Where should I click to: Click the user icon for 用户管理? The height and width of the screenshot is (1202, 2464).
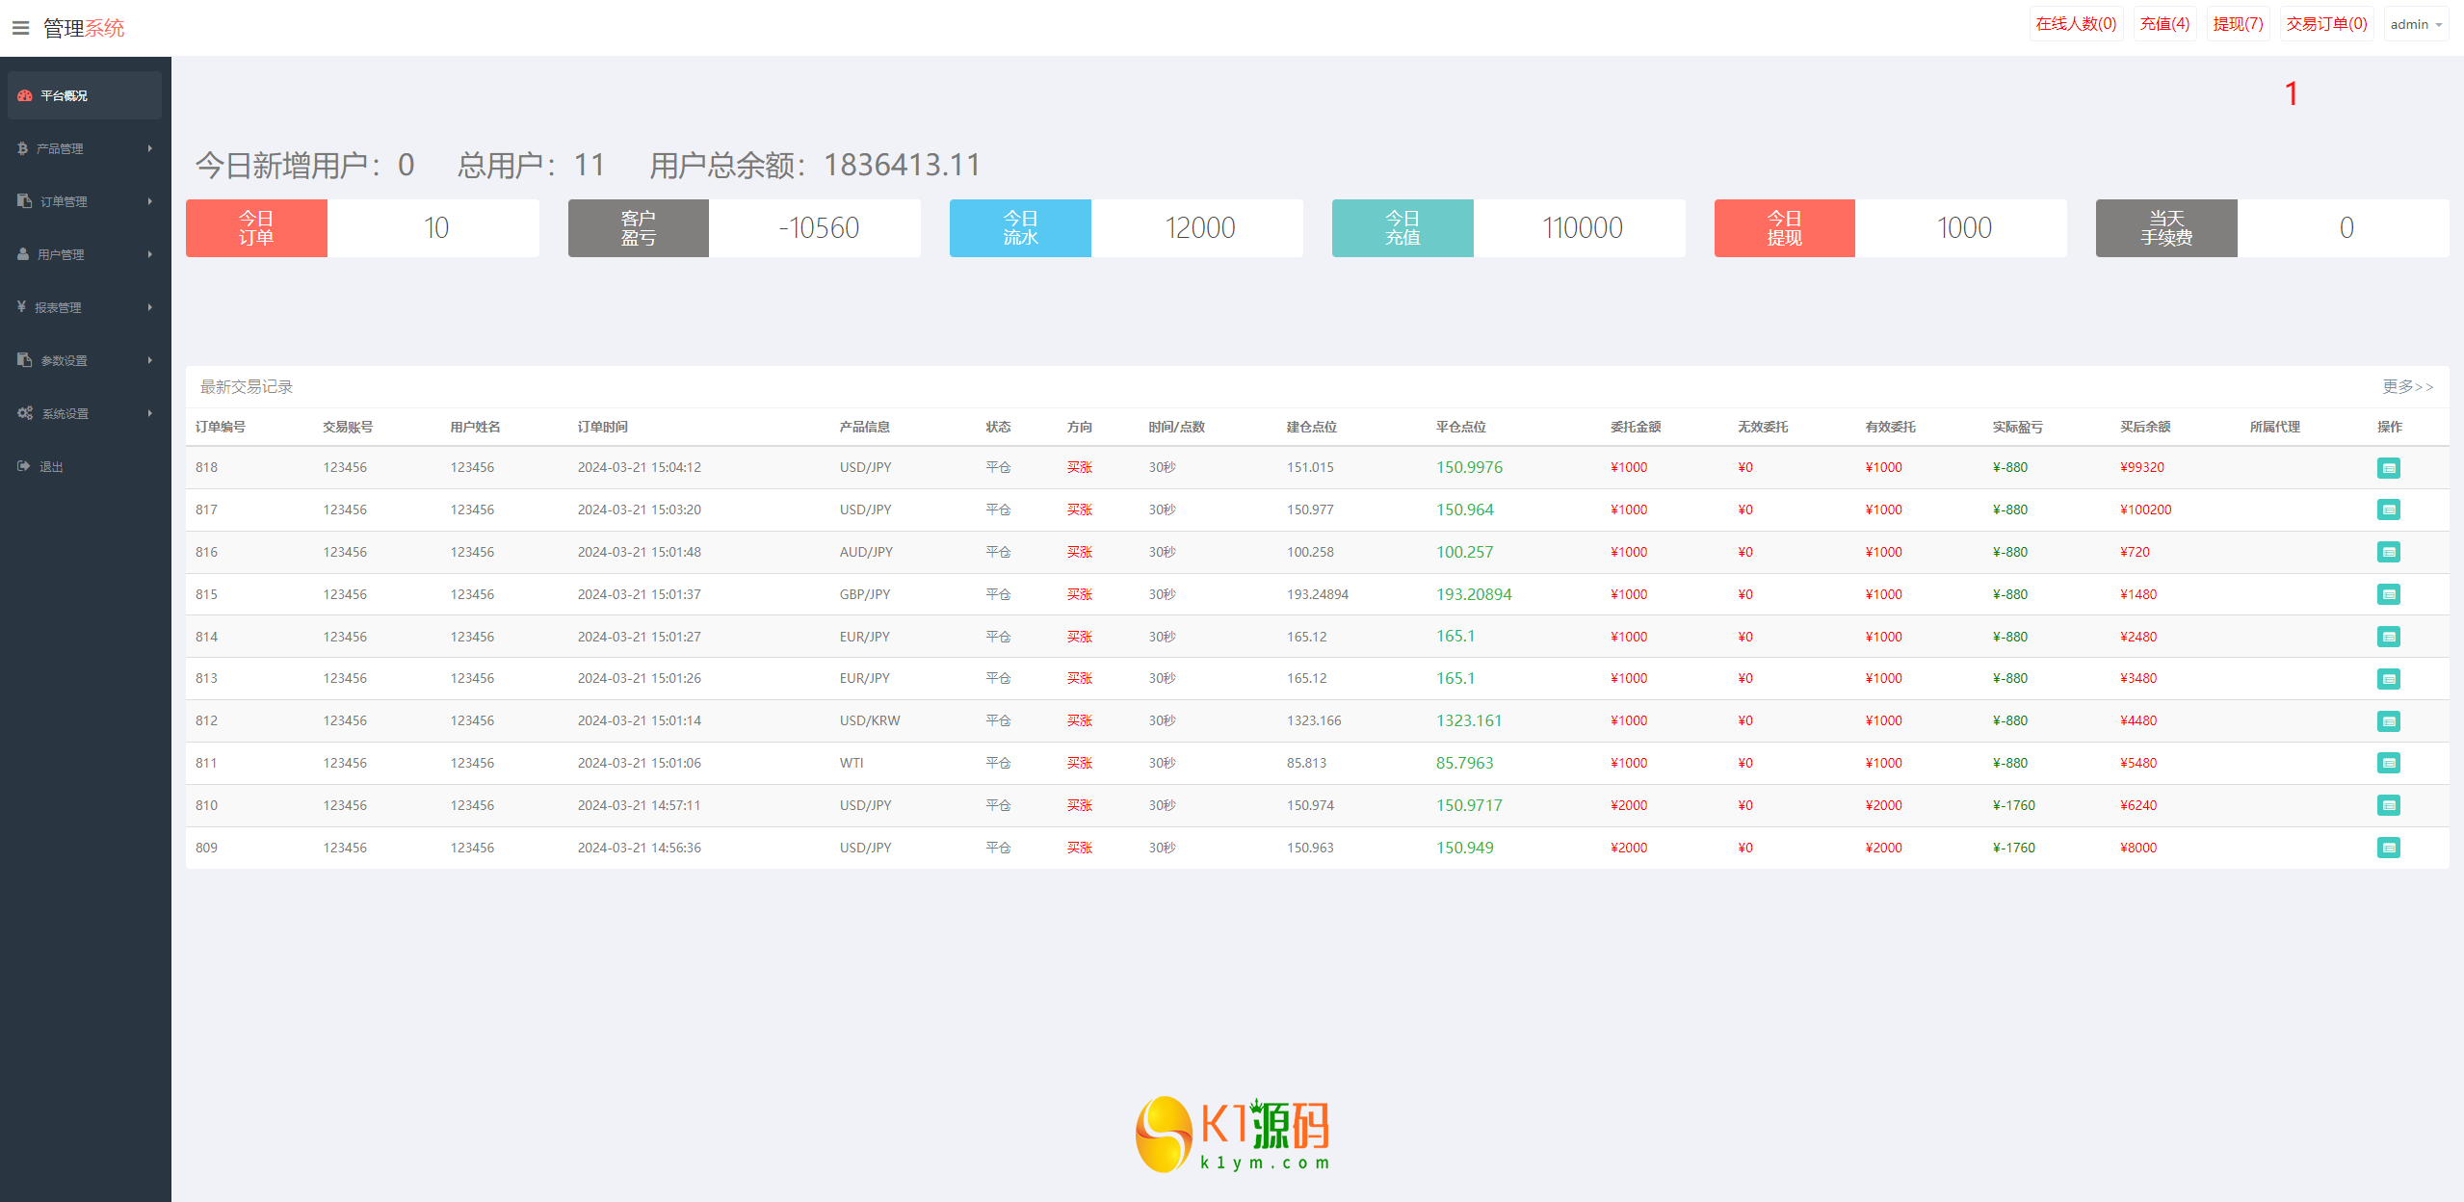click(23, 254)
